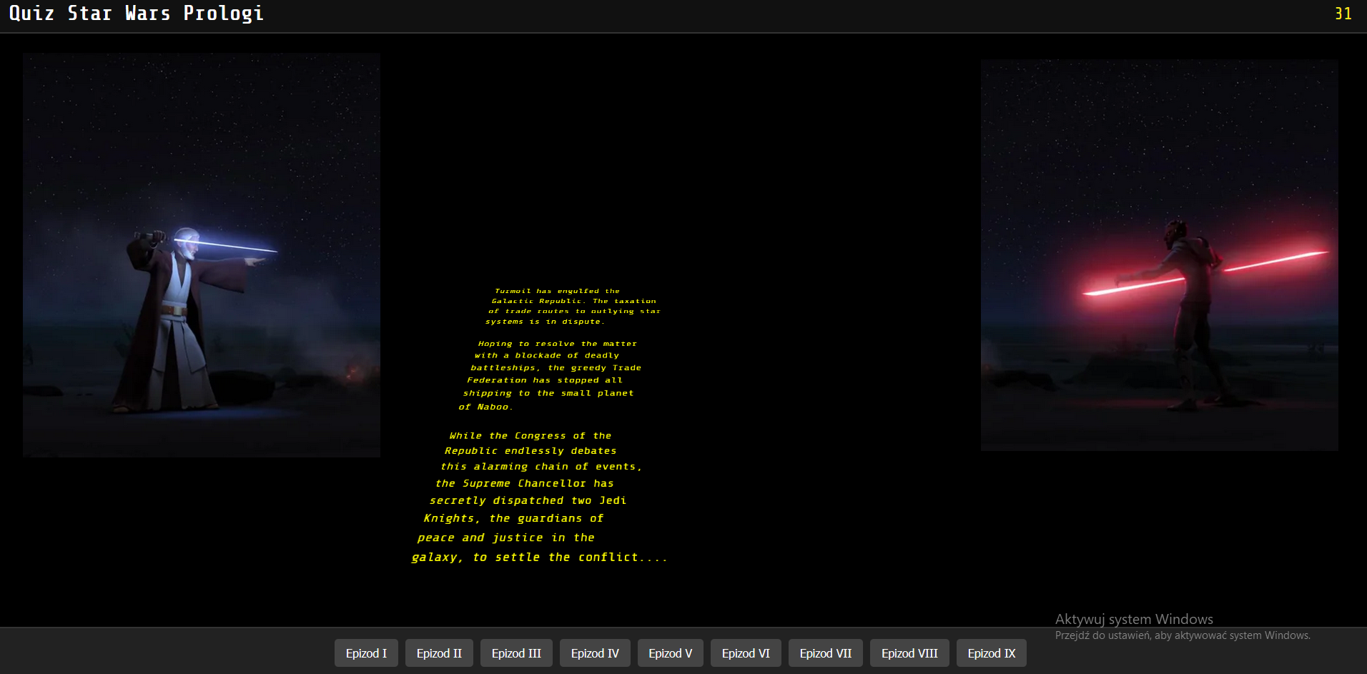This screenshot has width=1367, height=674.
Task: Choose the Epizod I answer button
Action: (x=366, y=653)
